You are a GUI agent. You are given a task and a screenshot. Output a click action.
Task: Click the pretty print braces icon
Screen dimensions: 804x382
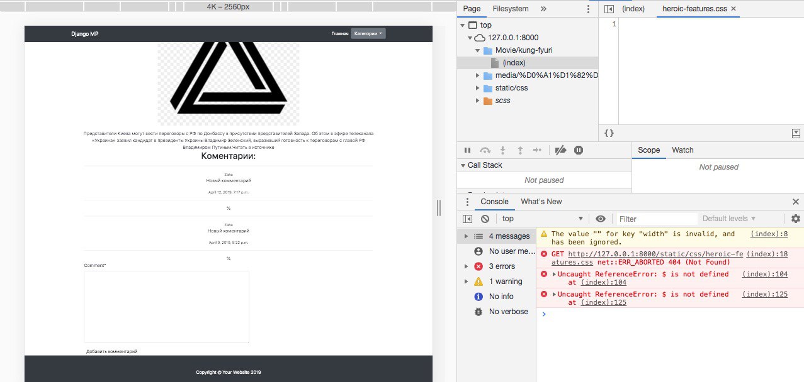[x=609, y=133]
